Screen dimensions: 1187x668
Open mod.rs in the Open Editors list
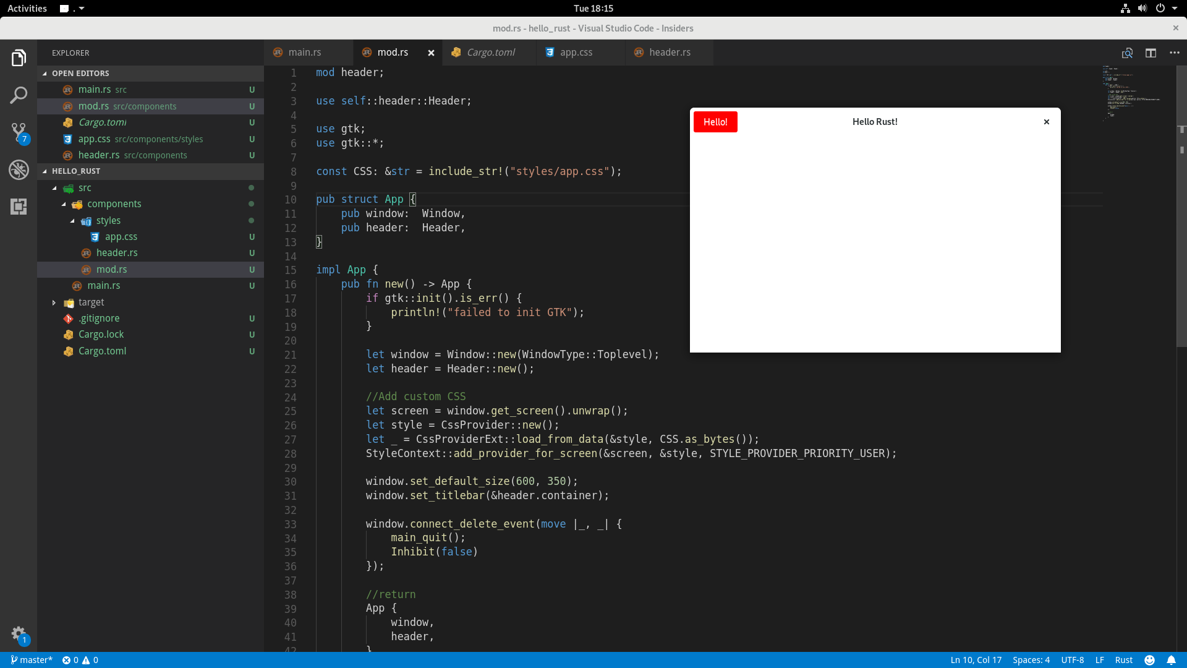150,106
